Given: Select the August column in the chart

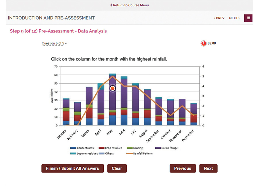Looking at the screenshot, I should tap(147, 107).
